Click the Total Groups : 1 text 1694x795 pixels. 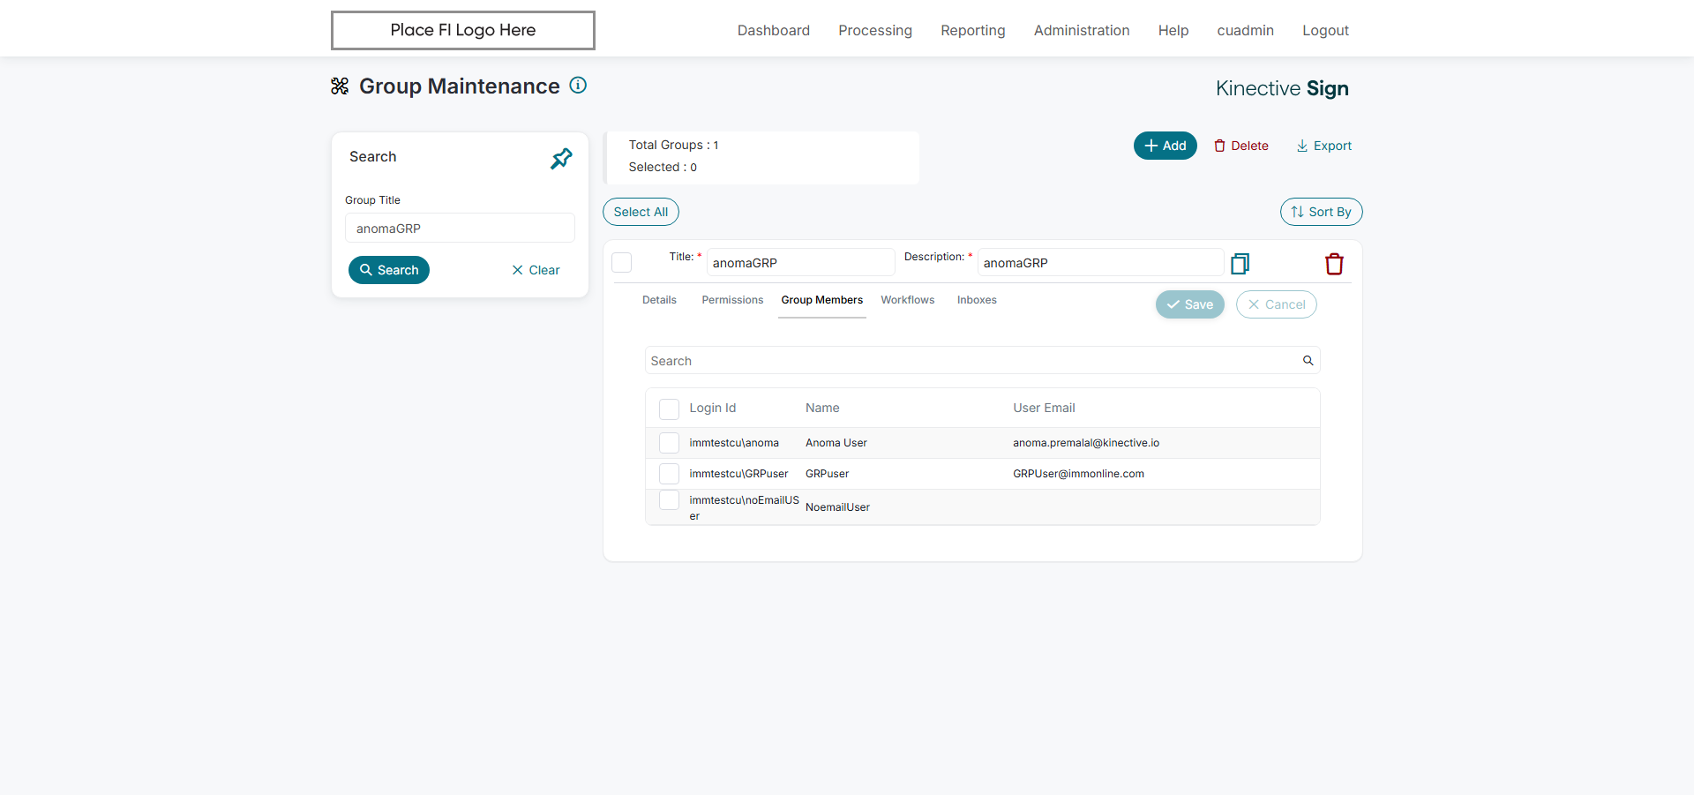[673, 145]
